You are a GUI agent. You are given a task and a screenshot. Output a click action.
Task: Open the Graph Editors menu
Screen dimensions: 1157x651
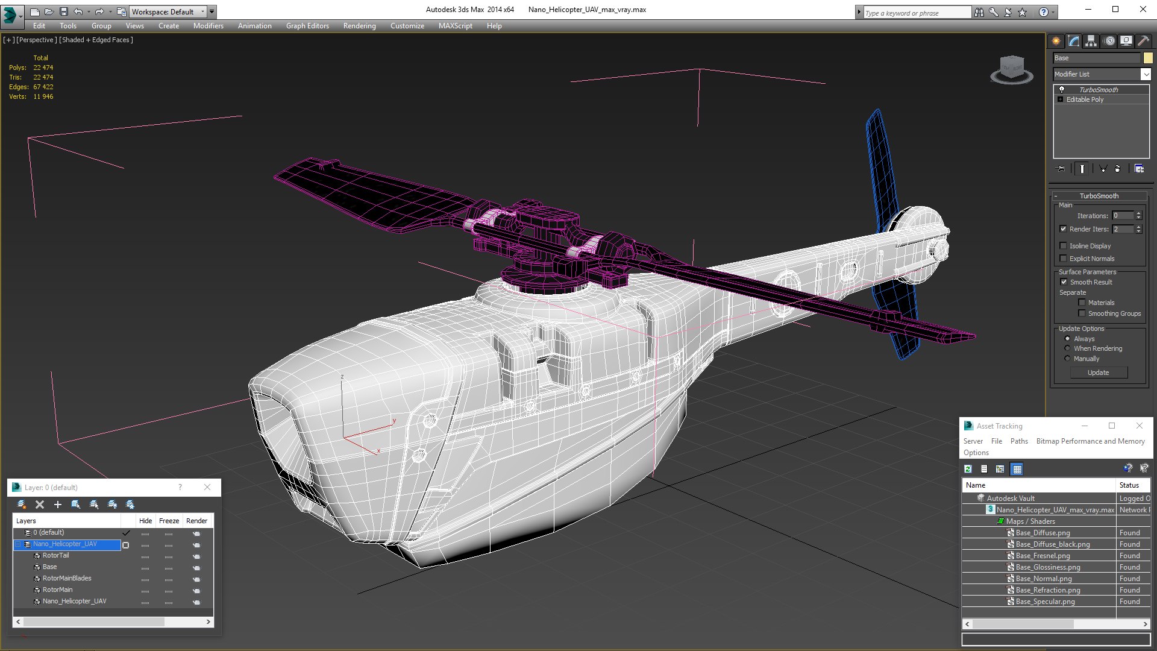coord(307,26)
